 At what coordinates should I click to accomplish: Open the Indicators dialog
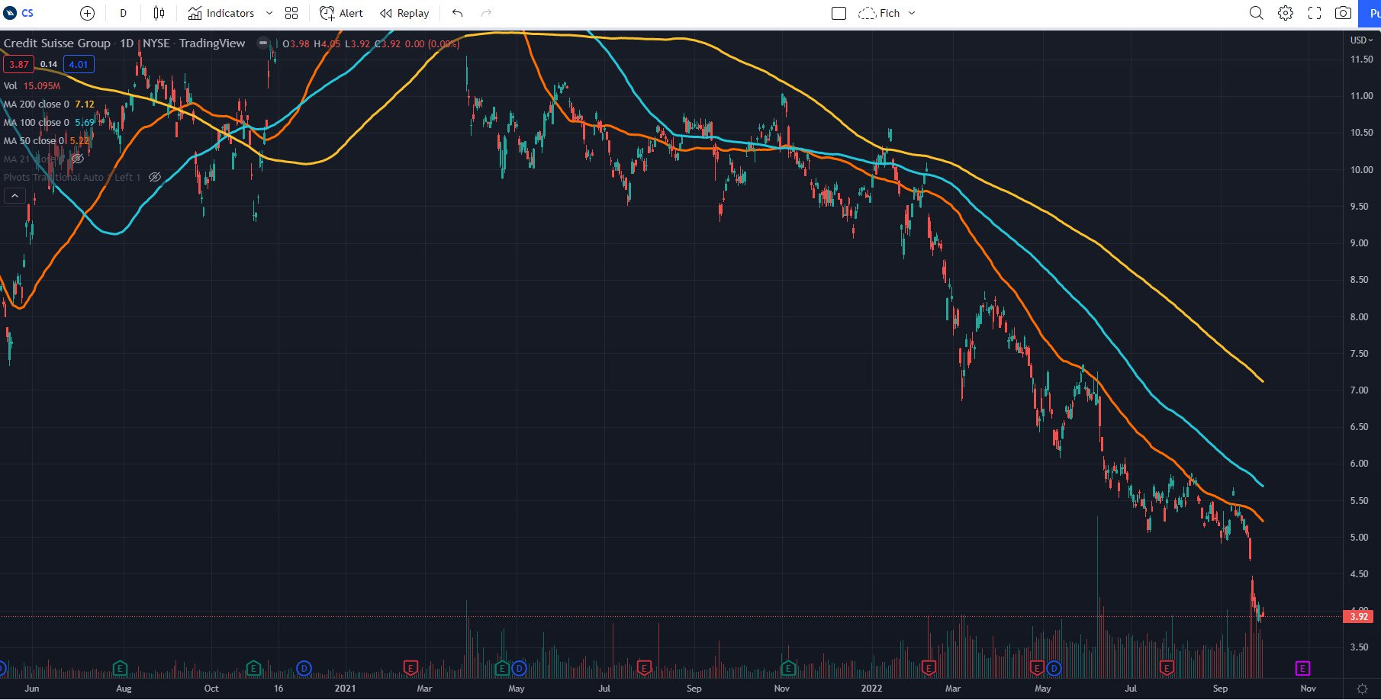pyautogui.click(x=221, y=13)
